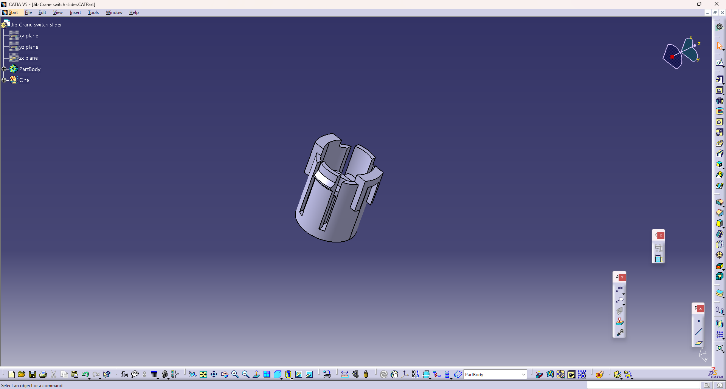Viewport: 726px width, 389px height.
Task: Open the Window menu
Action: pyautogui.click(x=114, y=12)
